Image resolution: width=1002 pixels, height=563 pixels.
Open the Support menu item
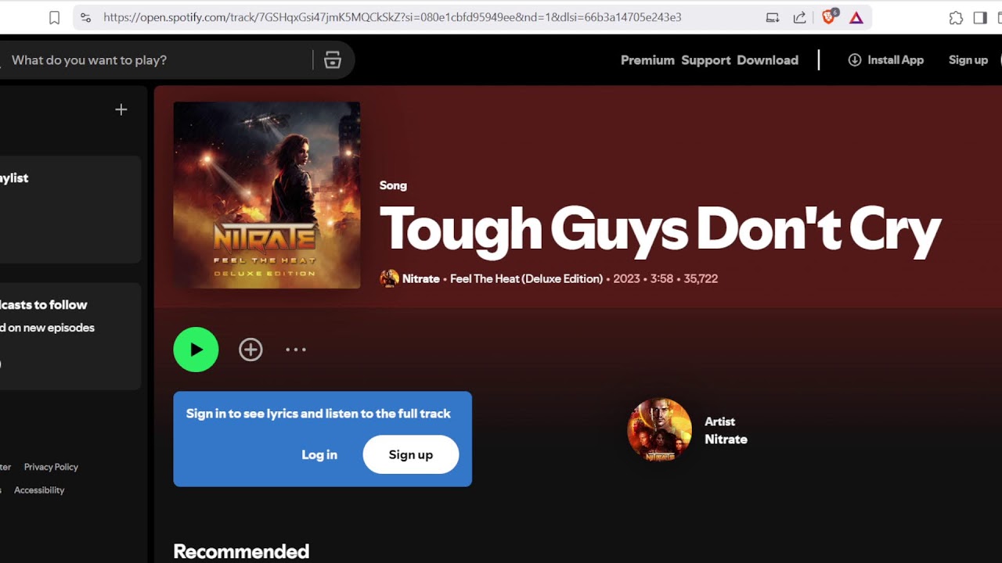click(x=706, y=60)
